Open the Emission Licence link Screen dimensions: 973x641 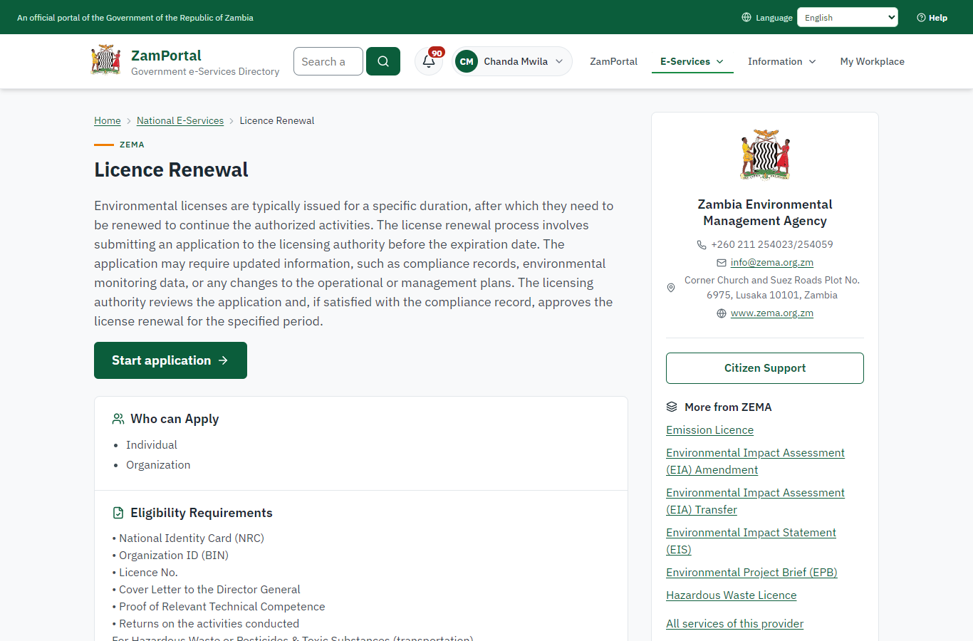point(709,430)
